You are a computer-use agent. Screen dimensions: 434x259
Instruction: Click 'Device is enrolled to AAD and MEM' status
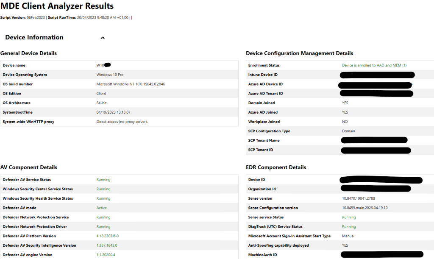pyautogui.click(x=374, y=65)
